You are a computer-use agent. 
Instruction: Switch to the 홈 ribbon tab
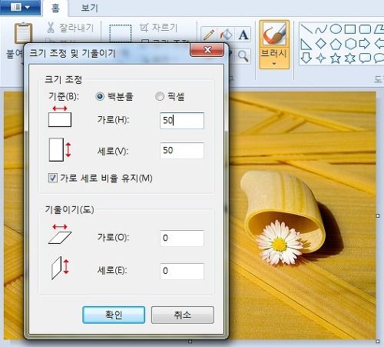tap(55, 8)
